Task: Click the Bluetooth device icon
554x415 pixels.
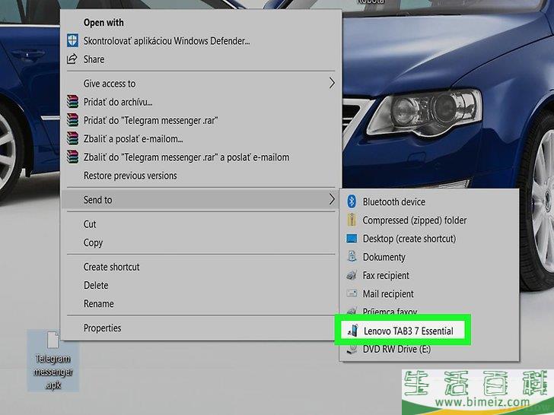Action: [x=352, y=201]
